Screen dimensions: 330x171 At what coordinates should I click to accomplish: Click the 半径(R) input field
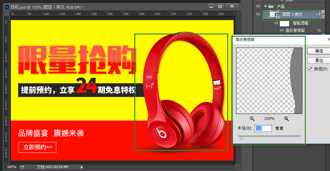[x=263, y=128]
